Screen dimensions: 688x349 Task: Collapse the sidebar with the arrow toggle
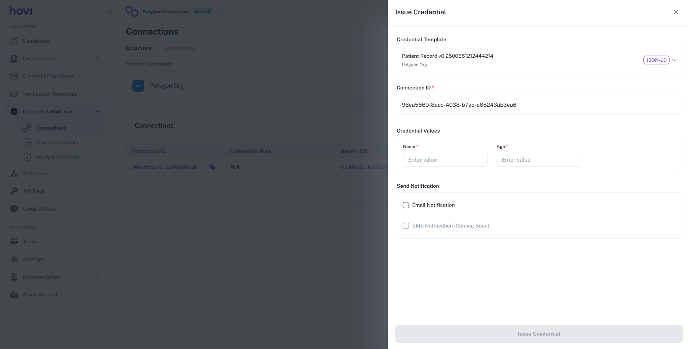pyautogui.click(x=110, y=12)
